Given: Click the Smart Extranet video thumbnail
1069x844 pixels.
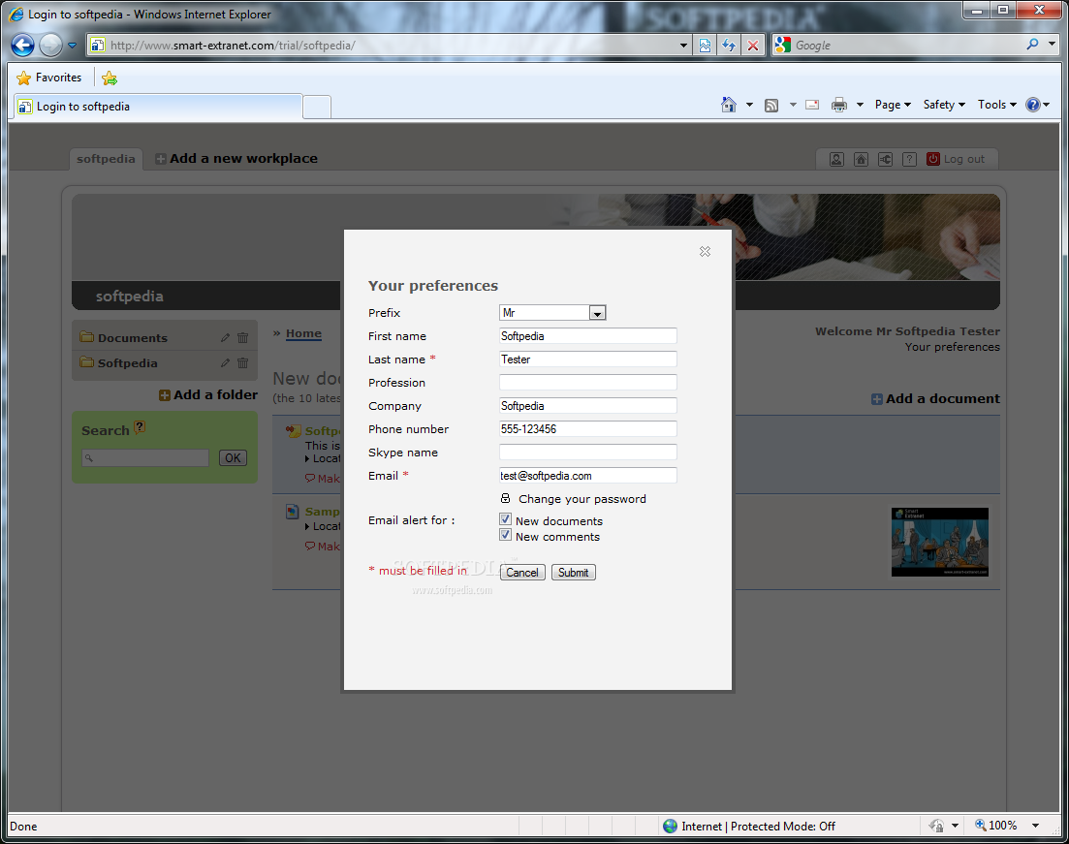Looking at the screenshot, I should coord(939,542).
